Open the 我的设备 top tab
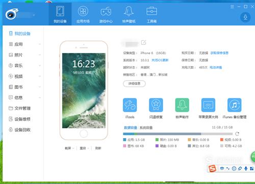This screenshot has height=184, width=255. click(60, 14)
